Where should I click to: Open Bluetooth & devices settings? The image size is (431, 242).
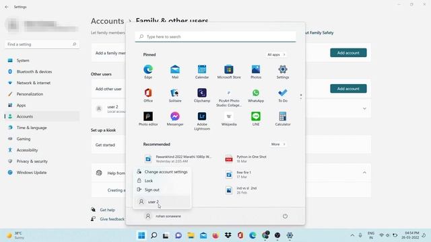tap(42, 72)
